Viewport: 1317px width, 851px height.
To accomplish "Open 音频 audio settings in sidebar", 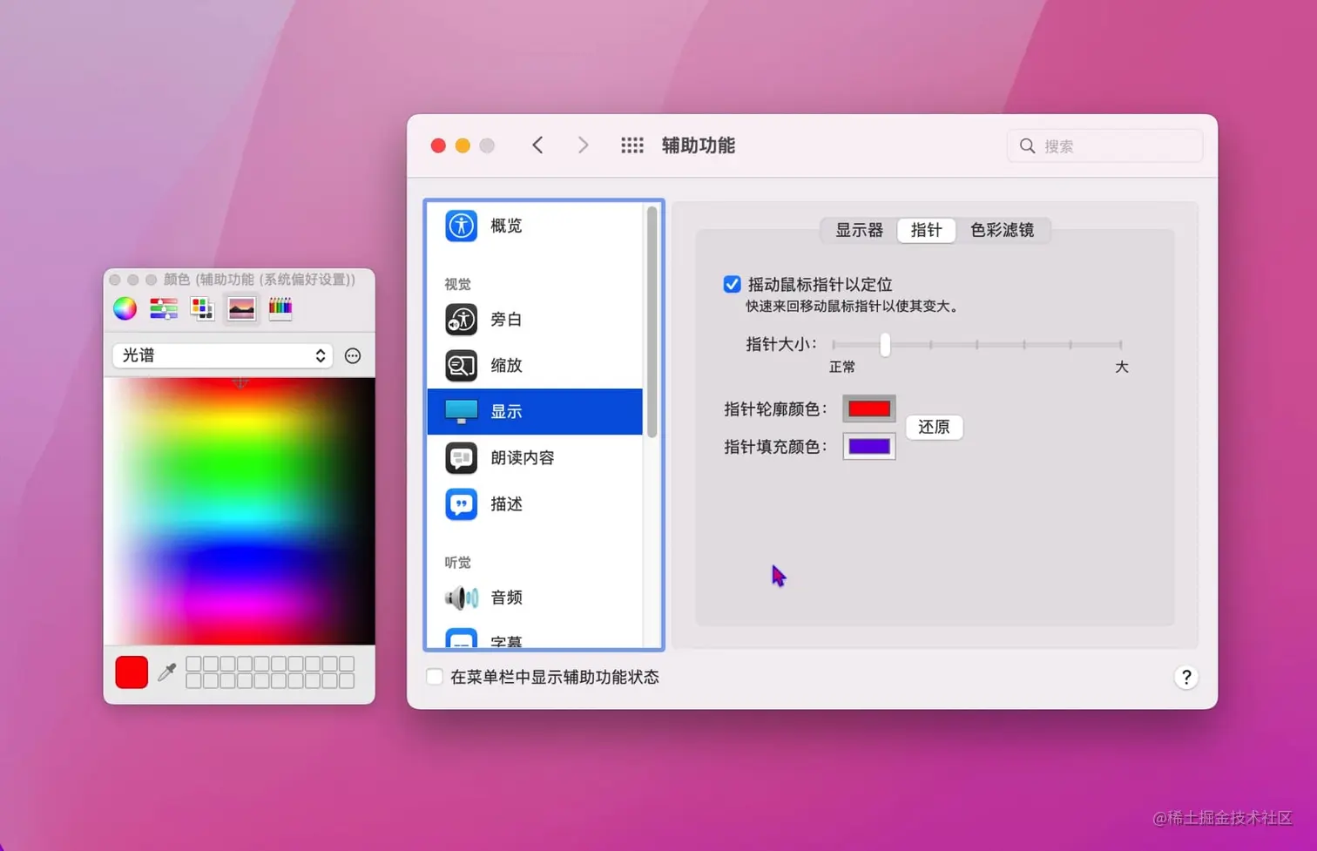I will pyautogui.click(x=535, y=598).
